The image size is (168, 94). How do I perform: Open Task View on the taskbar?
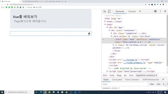[36, 92]
